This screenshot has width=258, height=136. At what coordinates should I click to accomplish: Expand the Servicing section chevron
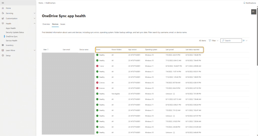[35, 13]
